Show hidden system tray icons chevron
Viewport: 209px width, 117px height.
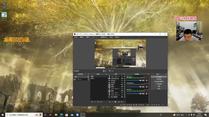pyautogui.click(x=186, y=115)
